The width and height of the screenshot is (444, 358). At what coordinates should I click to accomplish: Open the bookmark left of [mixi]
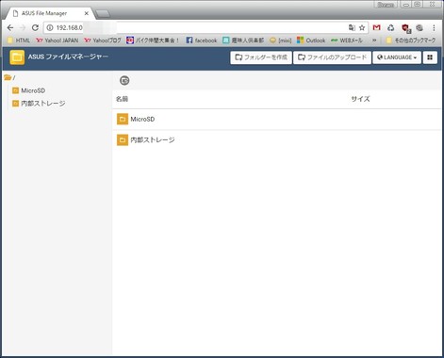pos(243,41)
